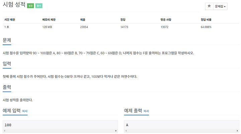Click the star favorite icon
Viewport: 241px width, 134px height.
click(x=209, y=6)
